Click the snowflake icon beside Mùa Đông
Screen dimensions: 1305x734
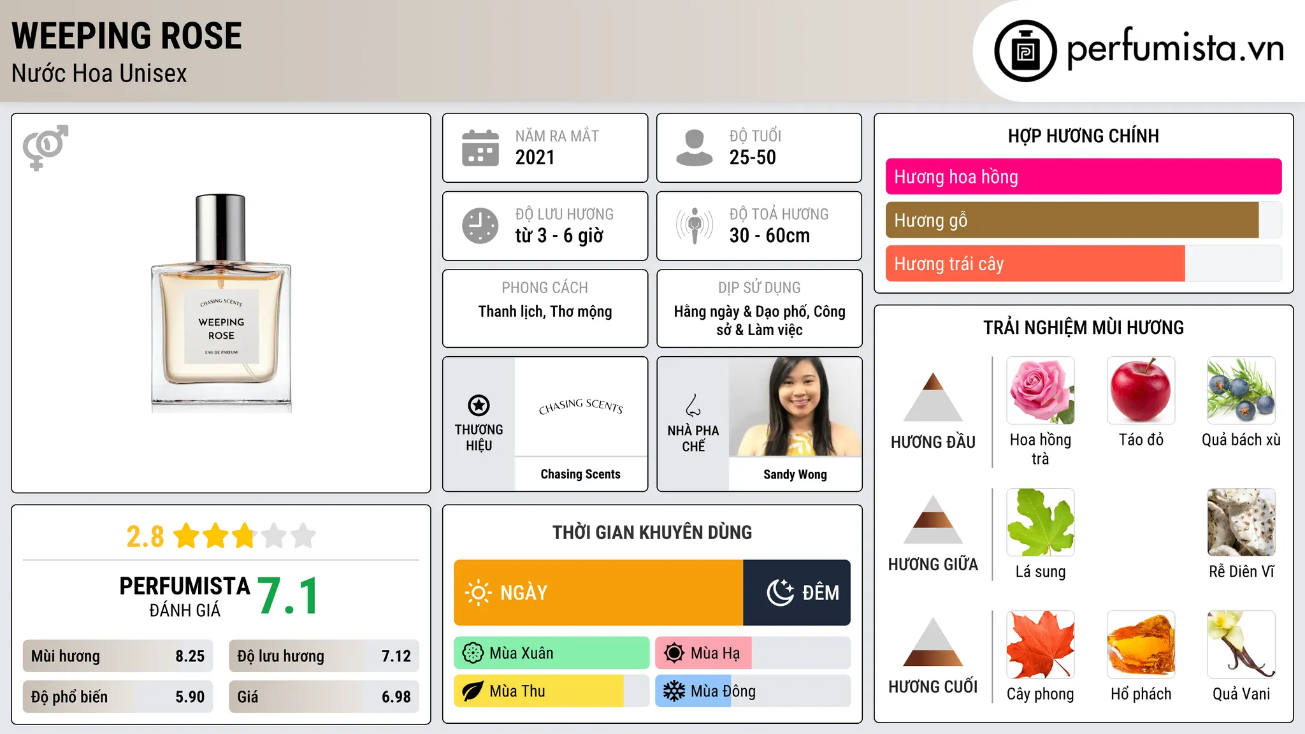(674, 691)
